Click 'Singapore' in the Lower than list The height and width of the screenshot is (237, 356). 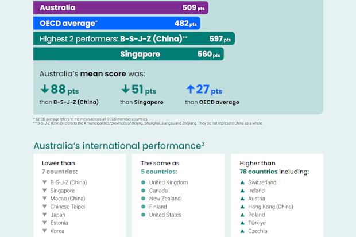coord(63,191)
